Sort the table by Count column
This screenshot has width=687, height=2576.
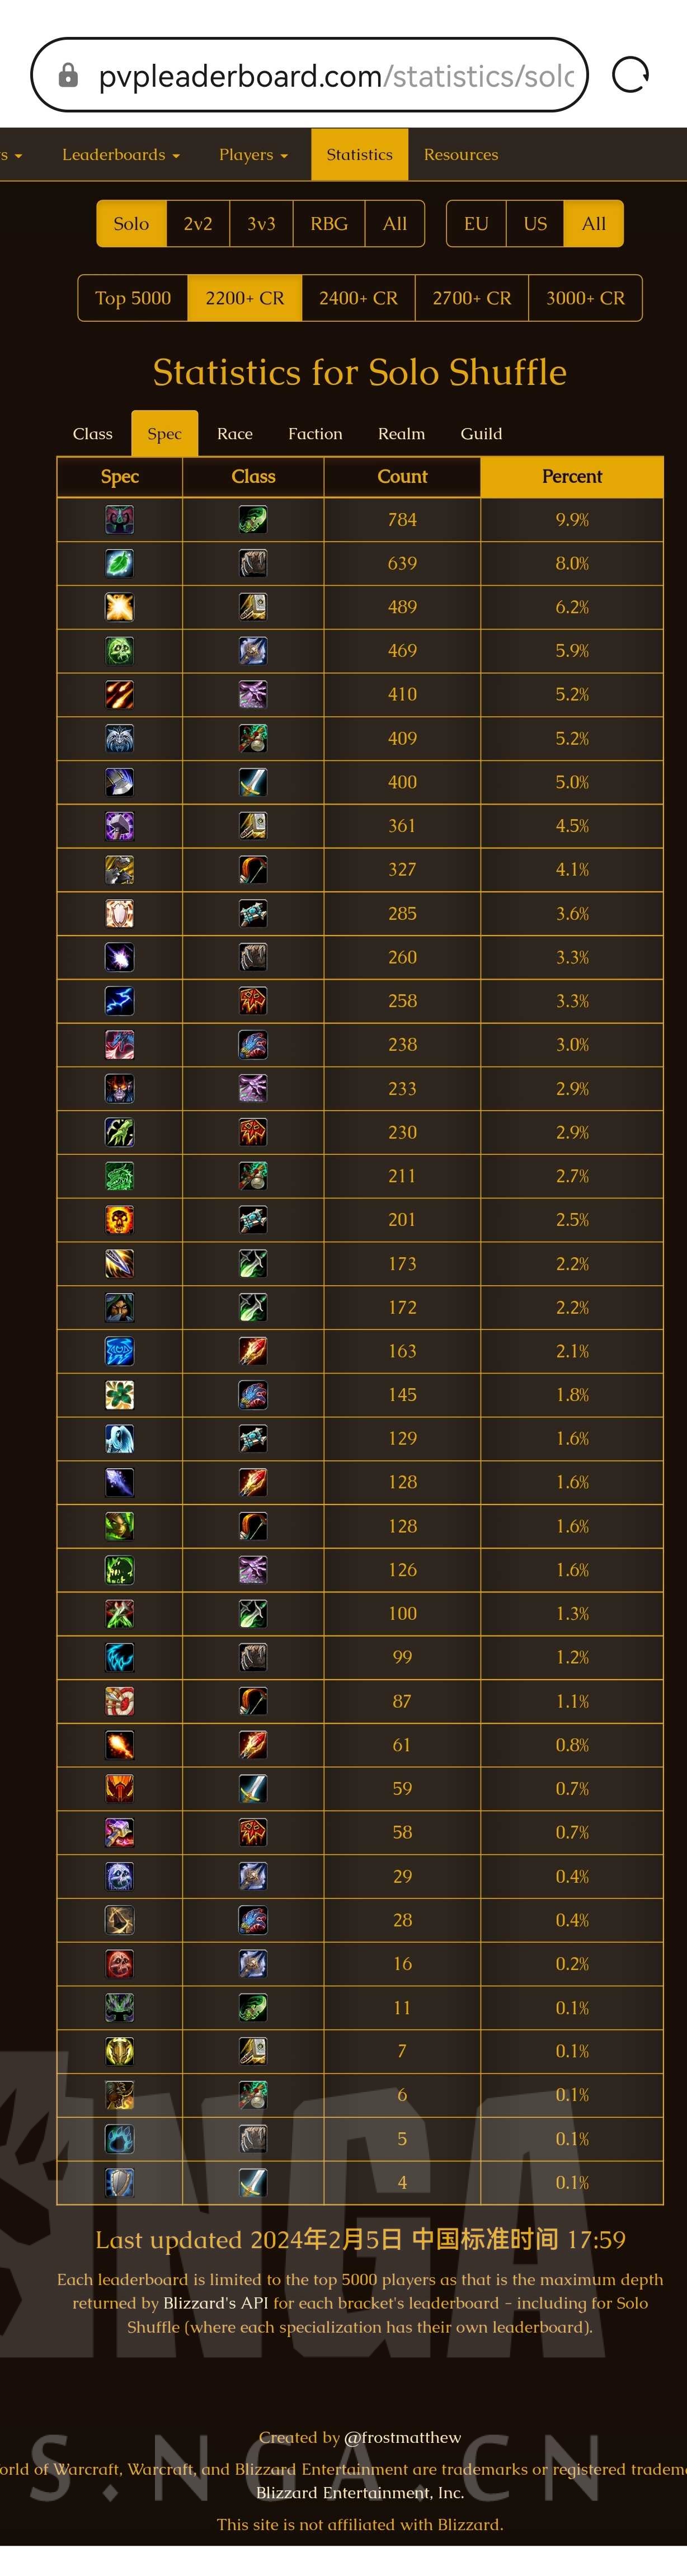point(402,477)
